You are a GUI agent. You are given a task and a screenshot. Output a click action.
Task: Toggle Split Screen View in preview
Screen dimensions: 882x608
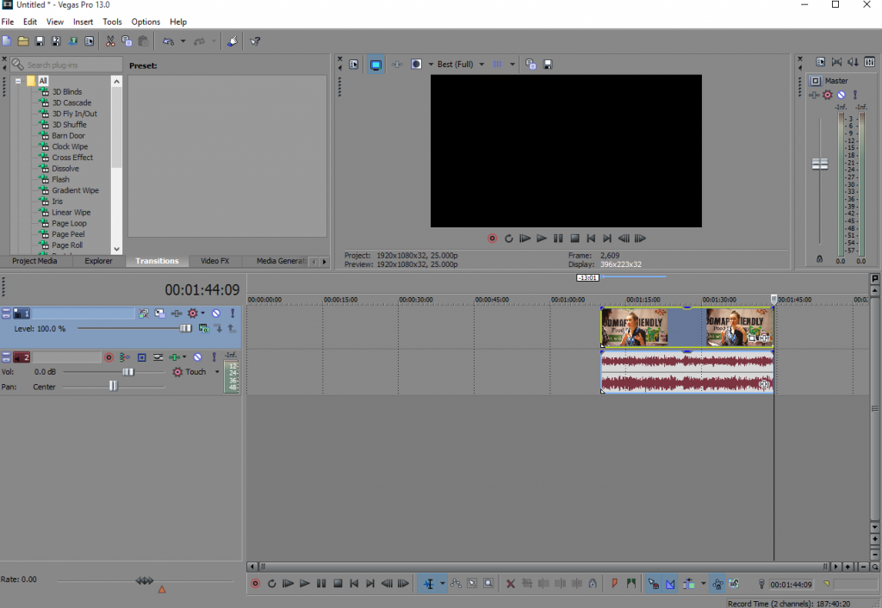[416, 64]
